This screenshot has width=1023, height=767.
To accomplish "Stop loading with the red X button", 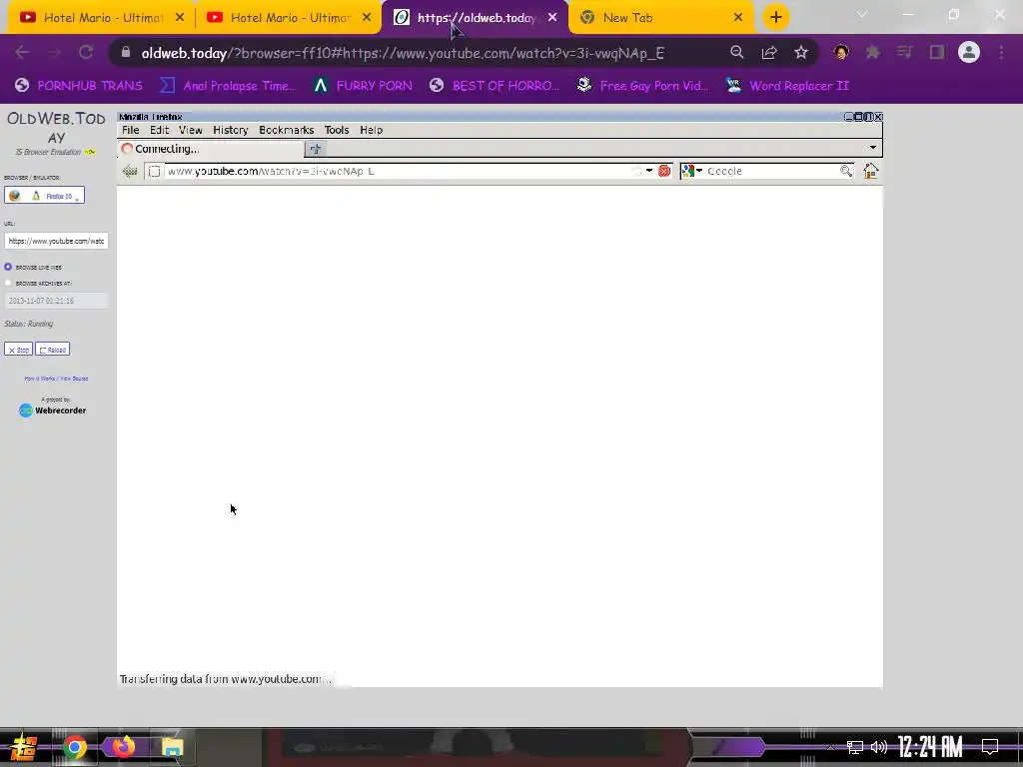I will [x=664, y=171].
